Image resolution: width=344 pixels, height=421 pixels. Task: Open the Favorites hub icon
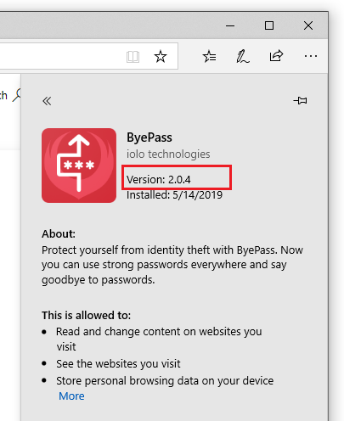[x=209, y=56]
